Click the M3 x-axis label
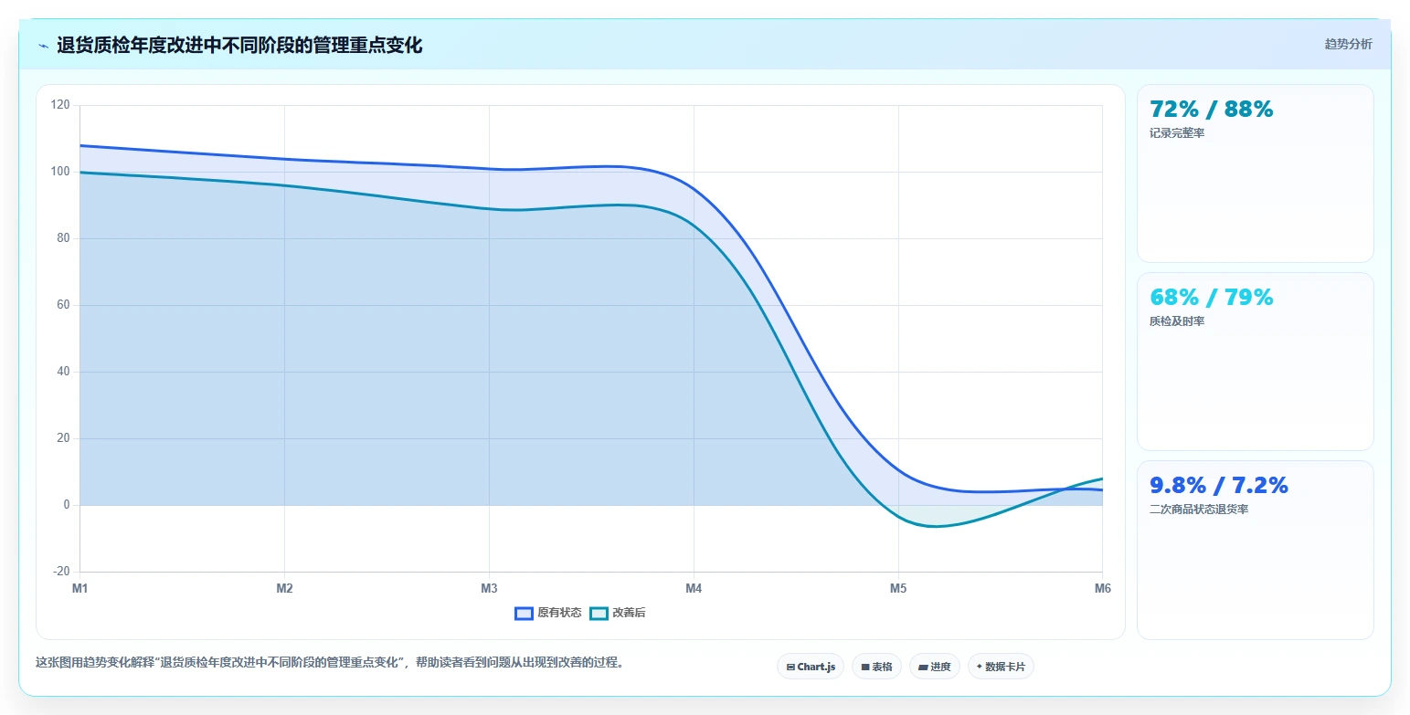The height and width of the screenshot is (715, 1410). (489, 588)
